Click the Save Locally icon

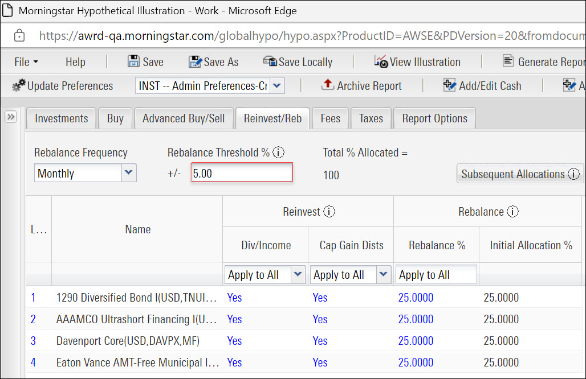coord(270,61)
